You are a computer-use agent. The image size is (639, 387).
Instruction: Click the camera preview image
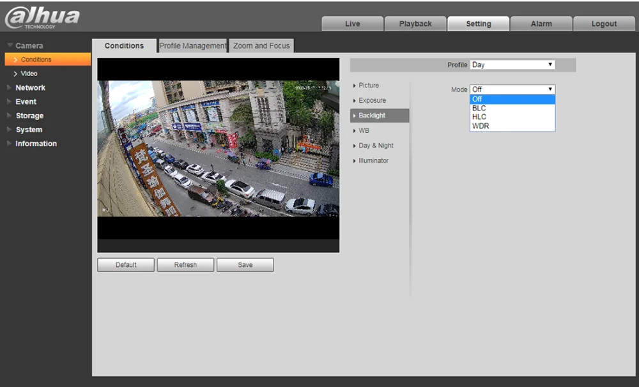click(x=218, y=148)
